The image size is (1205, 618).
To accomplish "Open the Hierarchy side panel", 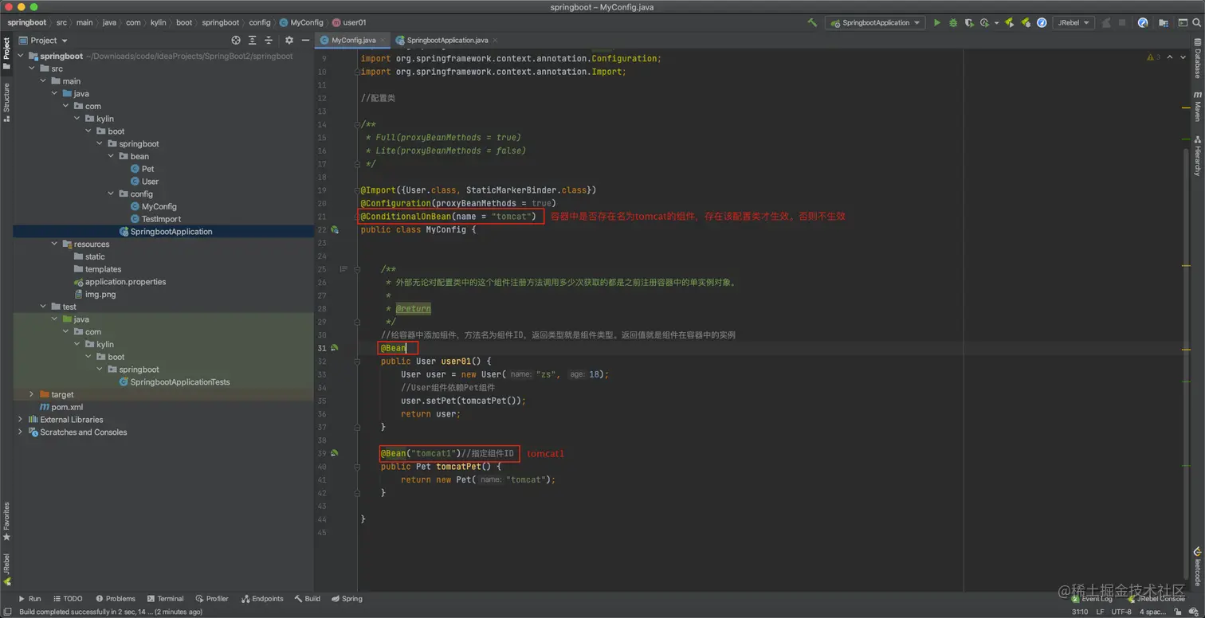I will click(x=1197, y=155).
